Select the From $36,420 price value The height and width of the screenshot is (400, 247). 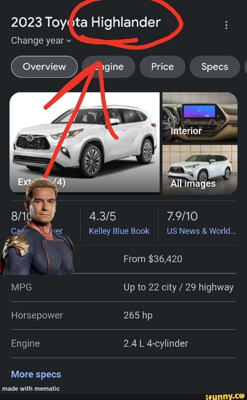(153, 259)
